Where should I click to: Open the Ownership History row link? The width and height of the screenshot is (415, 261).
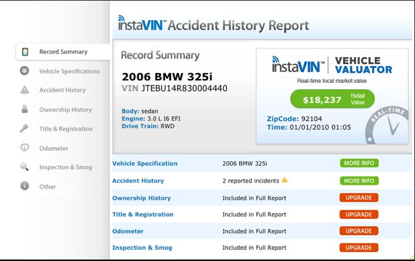coord(141,198)
